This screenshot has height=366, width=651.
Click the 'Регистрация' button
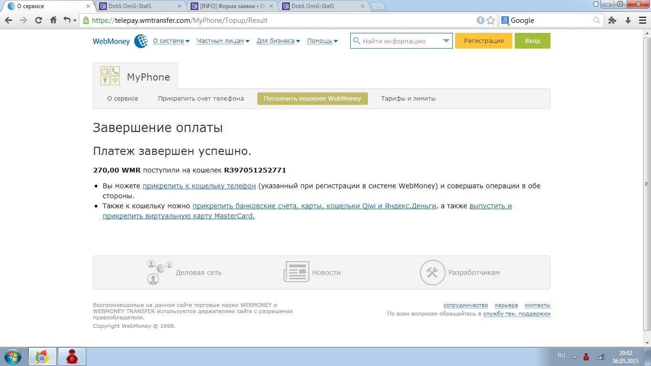484,41
